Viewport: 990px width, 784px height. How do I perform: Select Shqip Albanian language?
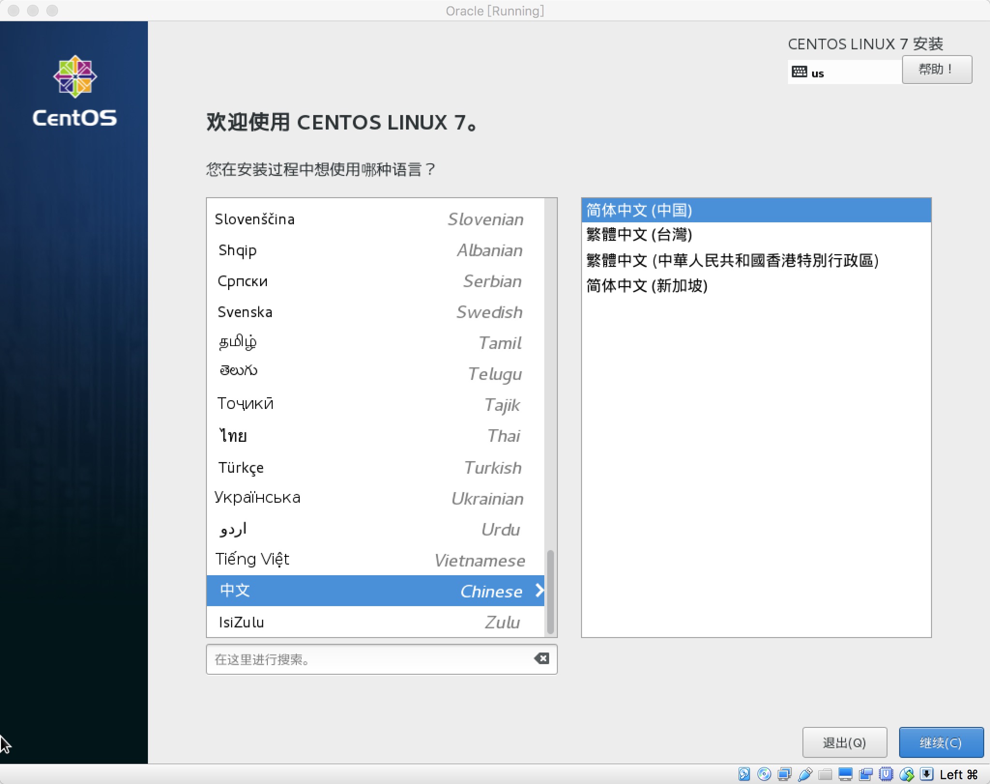point(376,250)
